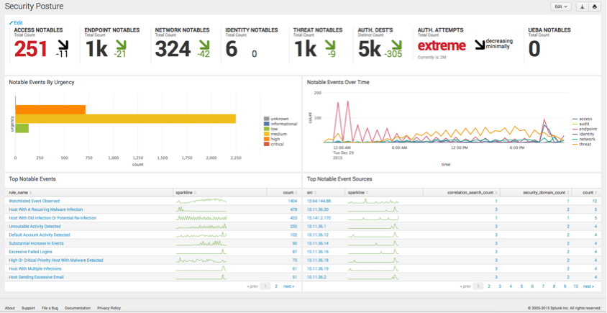Open source 10.11.36.19

point(318,268)
